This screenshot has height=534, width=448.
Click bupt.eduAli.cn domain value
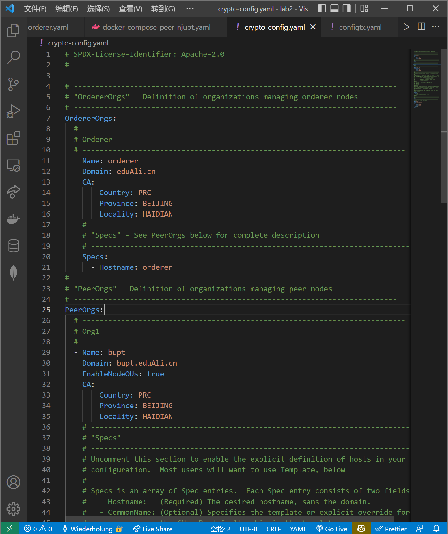pos(147,363)
